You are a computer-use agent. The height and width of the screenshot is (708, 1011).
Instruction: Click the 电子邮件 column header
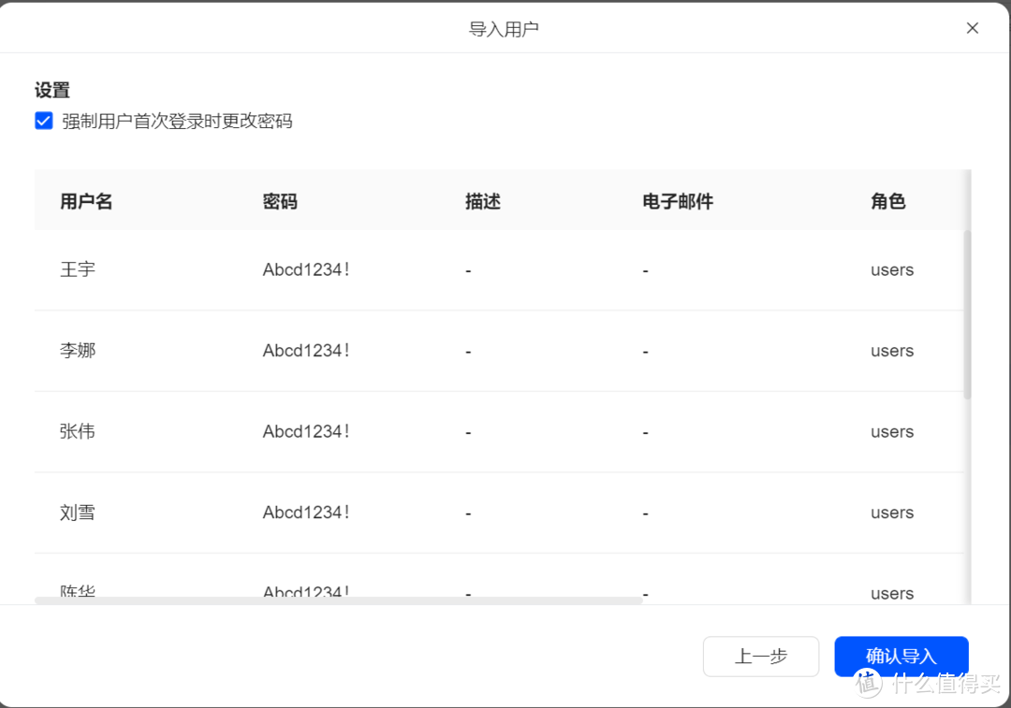click(678, 200)
